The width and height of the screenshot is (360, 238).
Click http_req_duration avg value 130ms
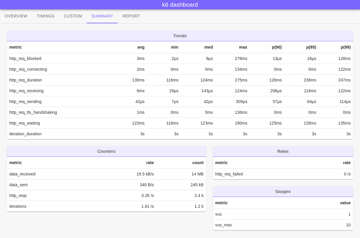coord(138,80)
